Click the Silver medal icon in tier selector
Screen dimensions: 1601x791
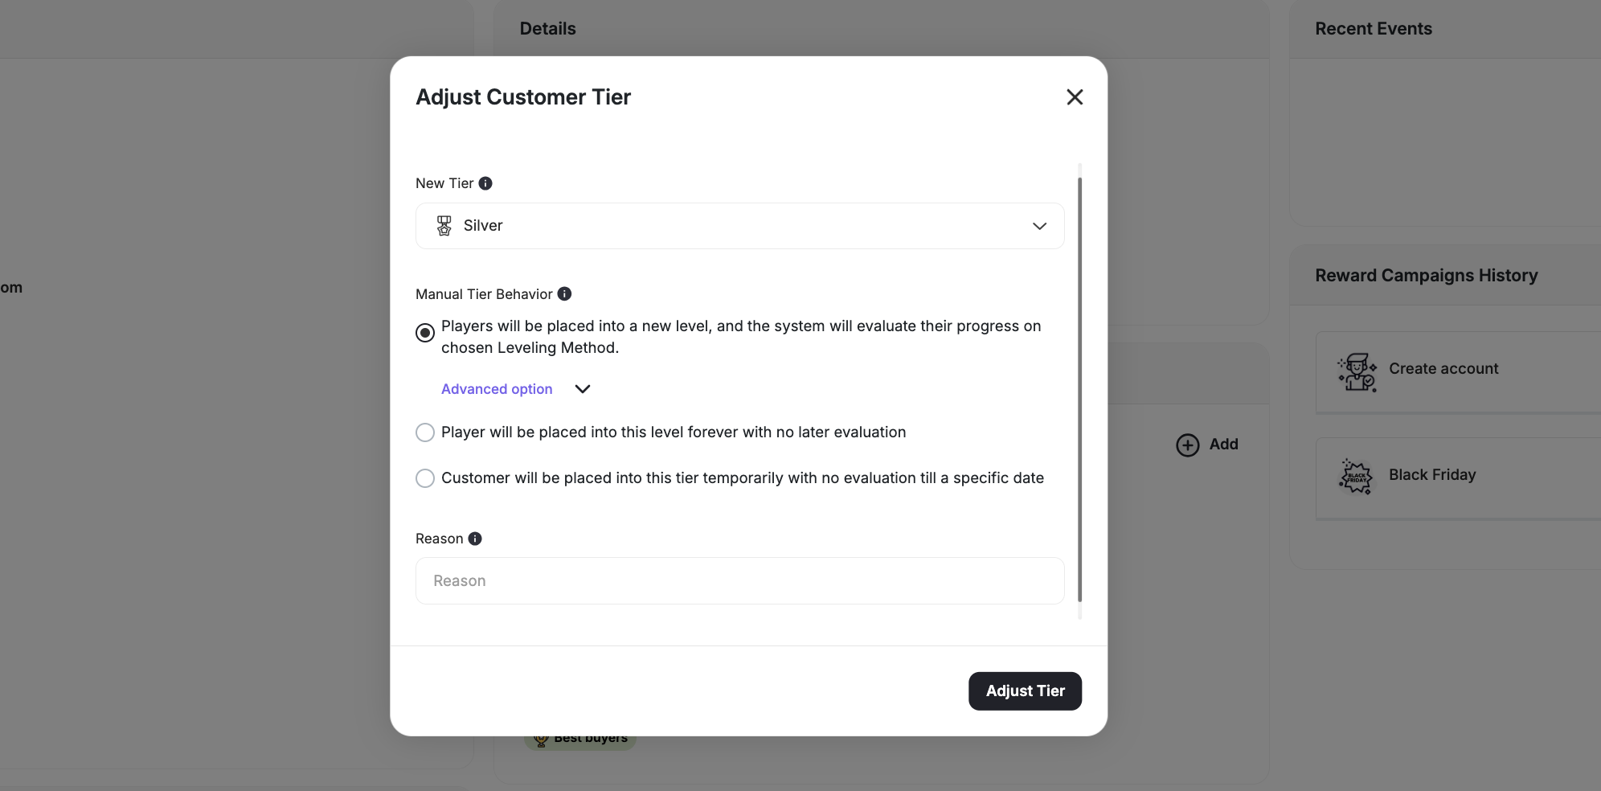coord(444,226)
